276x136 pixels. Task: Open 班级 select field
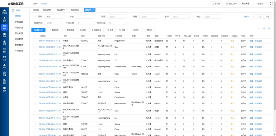tap(117, 17)
